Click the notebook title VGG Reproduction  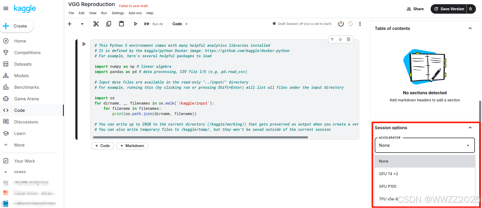tap(91, 4)
